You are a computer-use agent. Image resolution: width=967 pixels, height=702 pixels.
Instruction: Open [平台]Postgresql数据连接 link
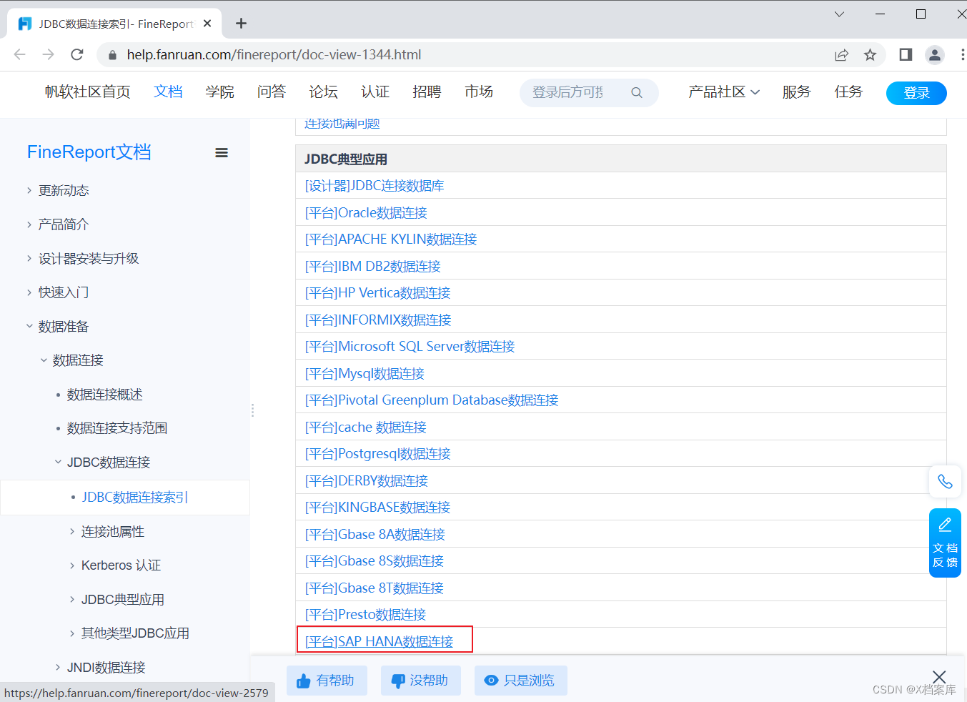(377, 454)
